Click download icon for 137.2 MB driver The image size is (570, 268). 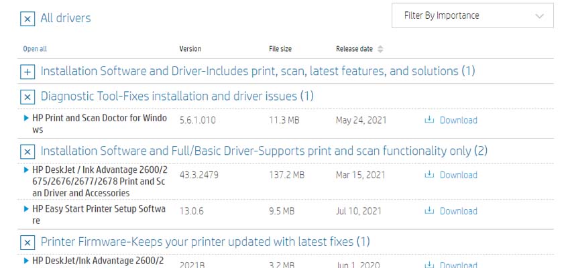pos(429,174)
